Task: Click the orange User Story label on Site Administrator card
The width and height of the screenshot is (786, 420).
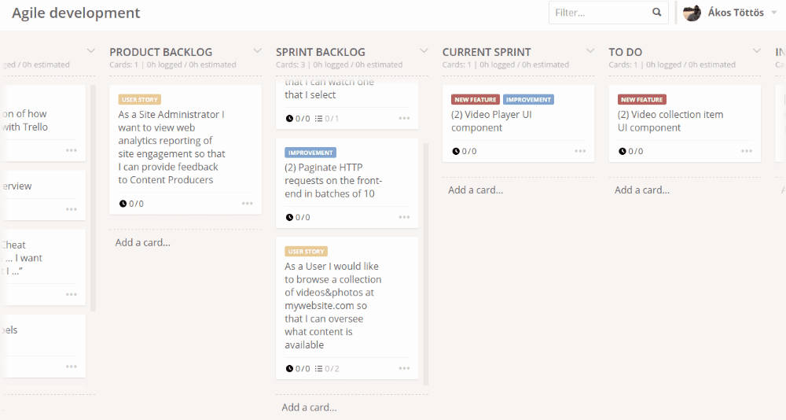Action: [x=140, y=100]
